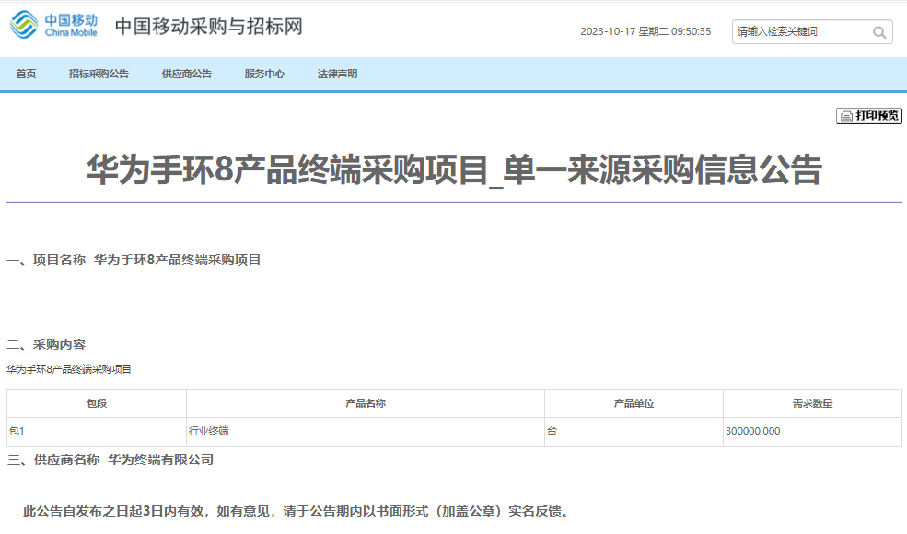Click the search magnifier icon
The width and height of the screenshot is (907, 534).
879,32
